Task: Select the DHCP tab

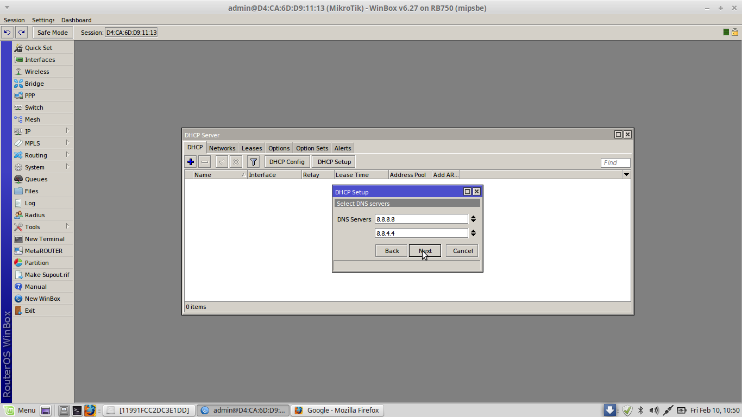Action: (x=195, y=148)
